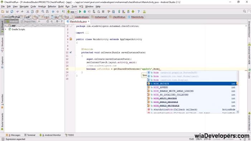Close the MainActivity.java editor tab
The height and width of the screenshot is (141, 251).
[89, 21]
